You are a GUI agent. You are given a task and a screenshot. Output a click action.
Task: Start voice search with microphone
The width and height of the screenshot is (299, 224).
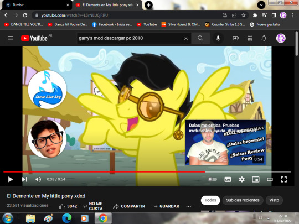[x=218, y=38]
